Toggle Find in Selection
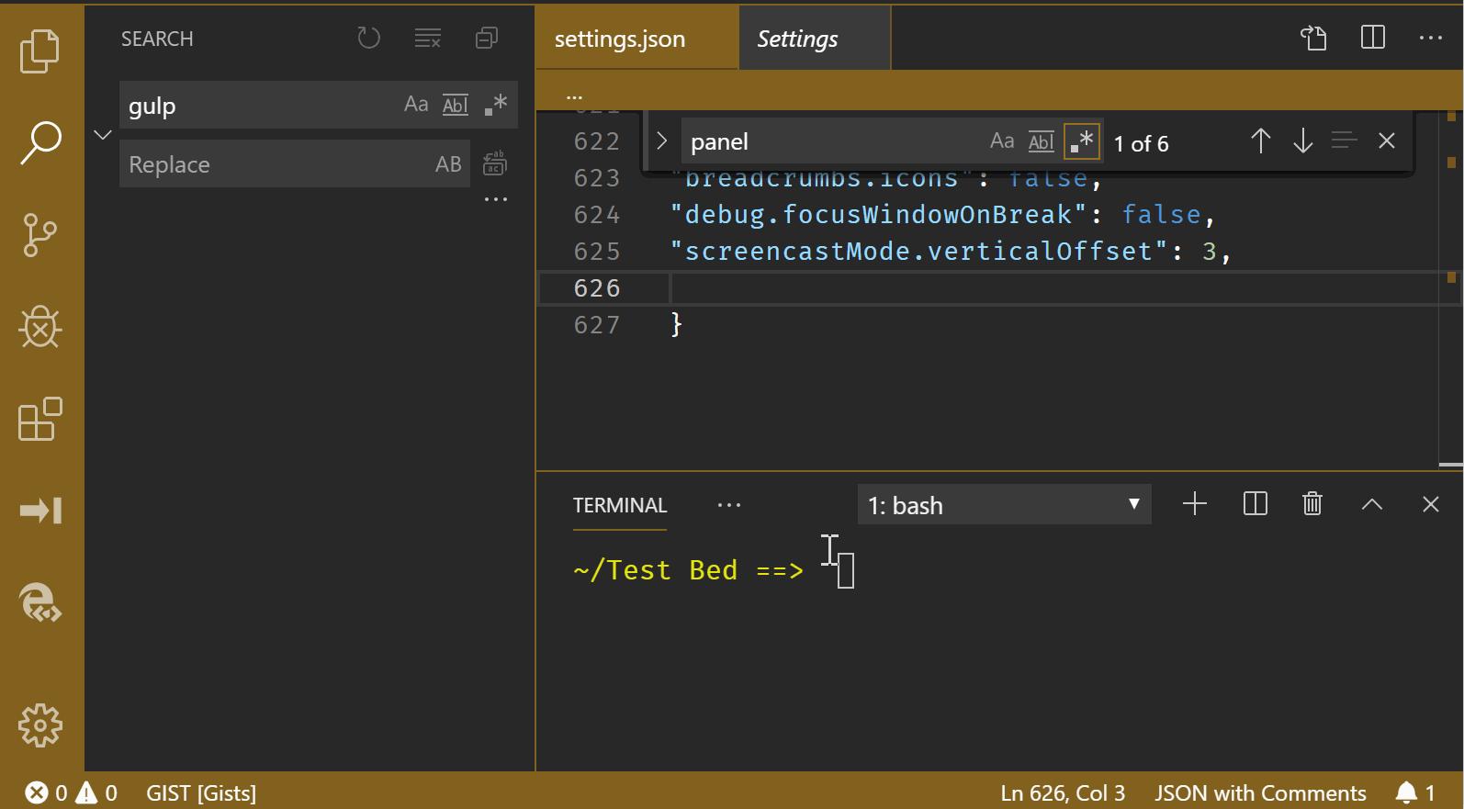Screen dimensions: 1464x809 [x=1344, y=141]
